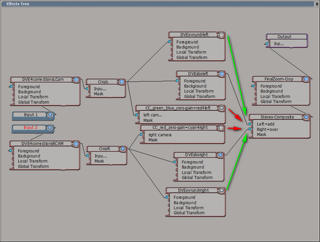This screenshot has height=242, width=320.
Task: Click CropL Inpu... input port
Action: coord(87,88)
